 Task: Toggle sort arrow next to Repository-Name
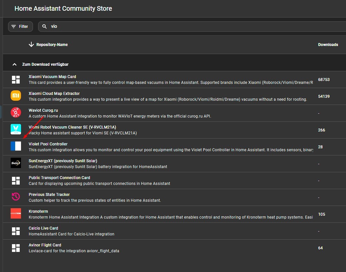(31, 44)
